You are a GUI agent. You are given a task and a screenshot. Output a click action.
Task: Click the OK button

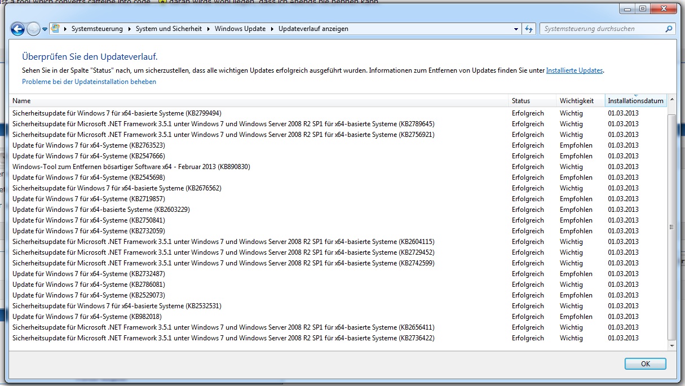pyautogui.click(x=646, y=364)
